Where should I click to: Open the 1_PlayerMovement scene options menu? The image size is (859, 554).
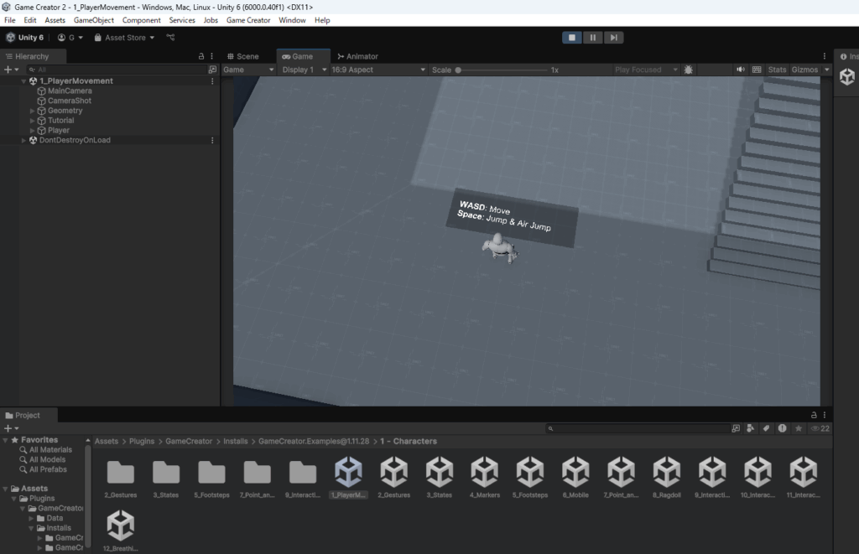tap(212, 81)
